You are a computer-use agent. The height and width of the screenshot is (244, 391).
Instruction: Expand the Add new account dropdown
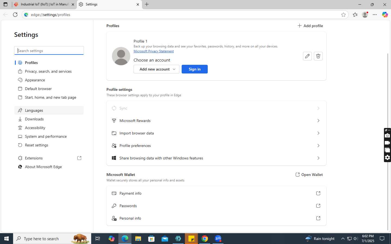tap(156, 69)
